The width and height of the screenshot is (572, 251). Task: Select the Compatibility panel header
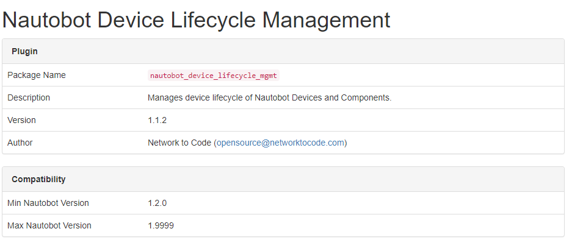[x=38, y=180]
